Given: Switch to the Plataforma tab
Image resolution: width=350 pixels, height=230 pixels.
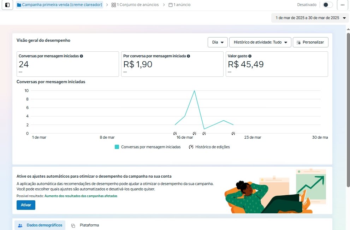Looking at the screenshot, I should coord(85,225).
